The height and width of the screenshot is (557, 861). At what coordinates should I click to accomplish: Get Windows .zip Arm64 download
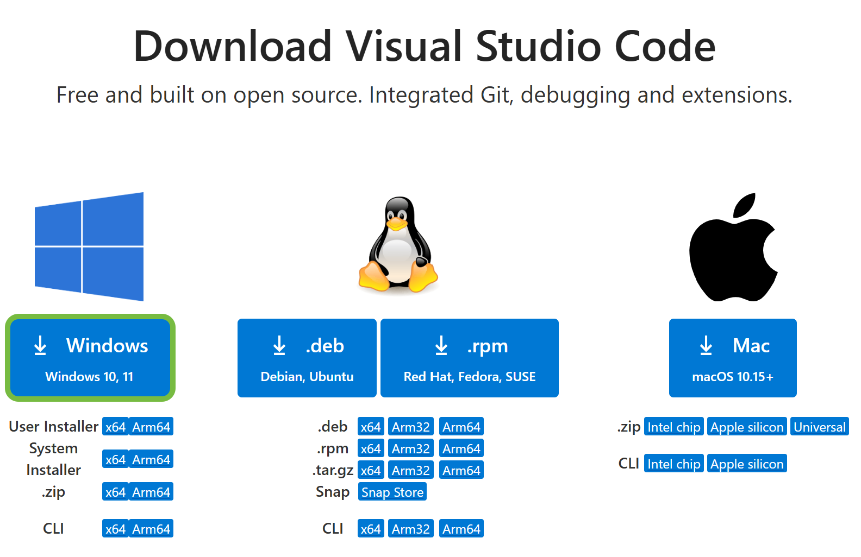(x=151, y=492)
